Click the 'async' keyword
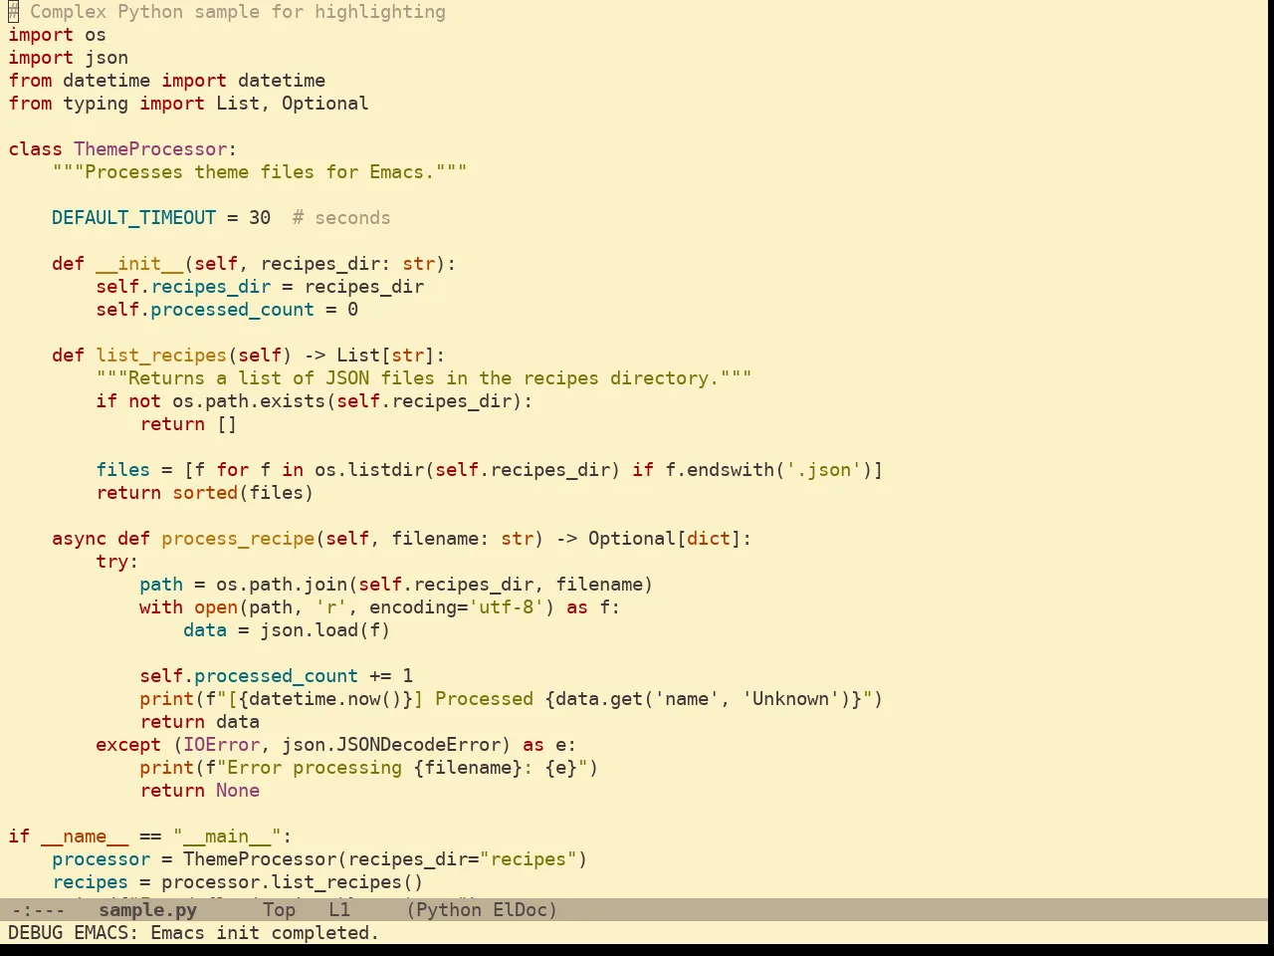1274x956 pixels. point(79,539)
